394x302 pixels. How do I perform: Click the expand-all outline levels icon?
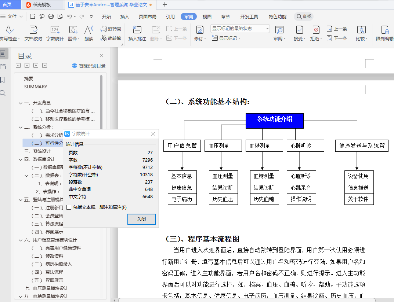[18, 66]
